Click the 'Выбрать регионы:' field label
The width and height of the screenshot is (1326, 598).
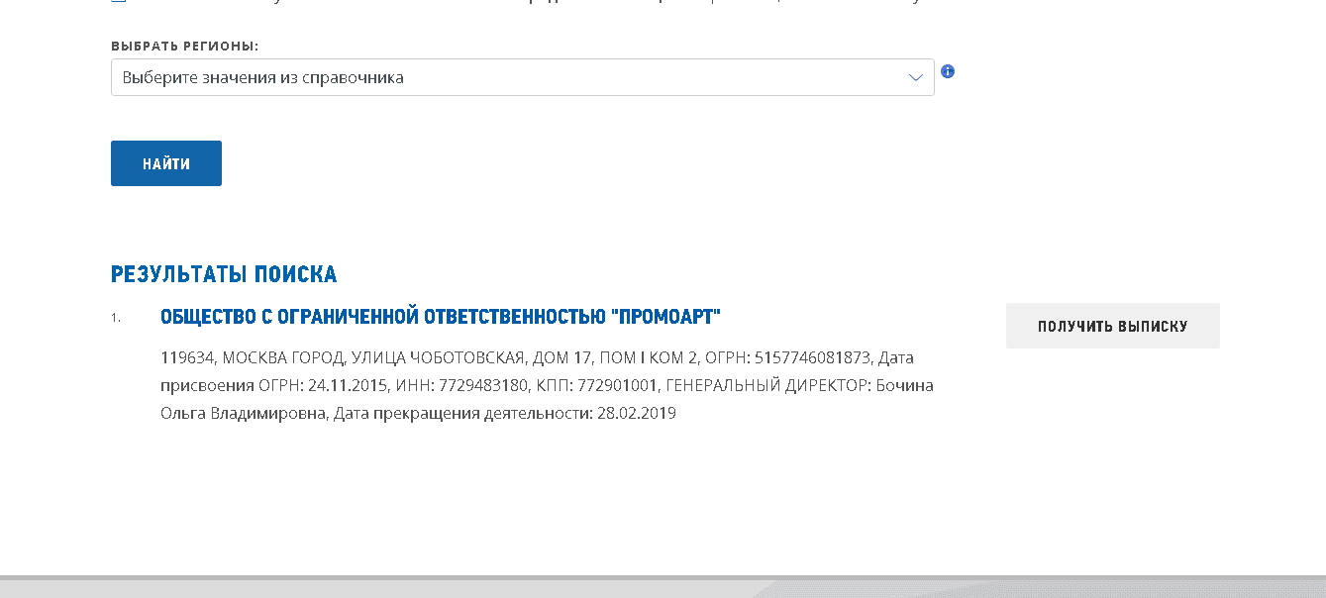(184, 47)
